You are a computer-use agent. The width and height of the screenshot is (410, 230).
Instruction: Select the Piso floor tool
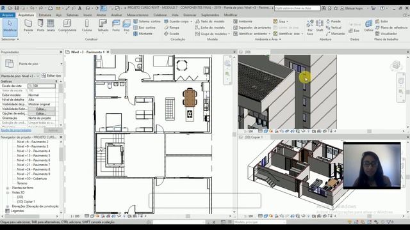pyautogui.click(x=127, y=26)
